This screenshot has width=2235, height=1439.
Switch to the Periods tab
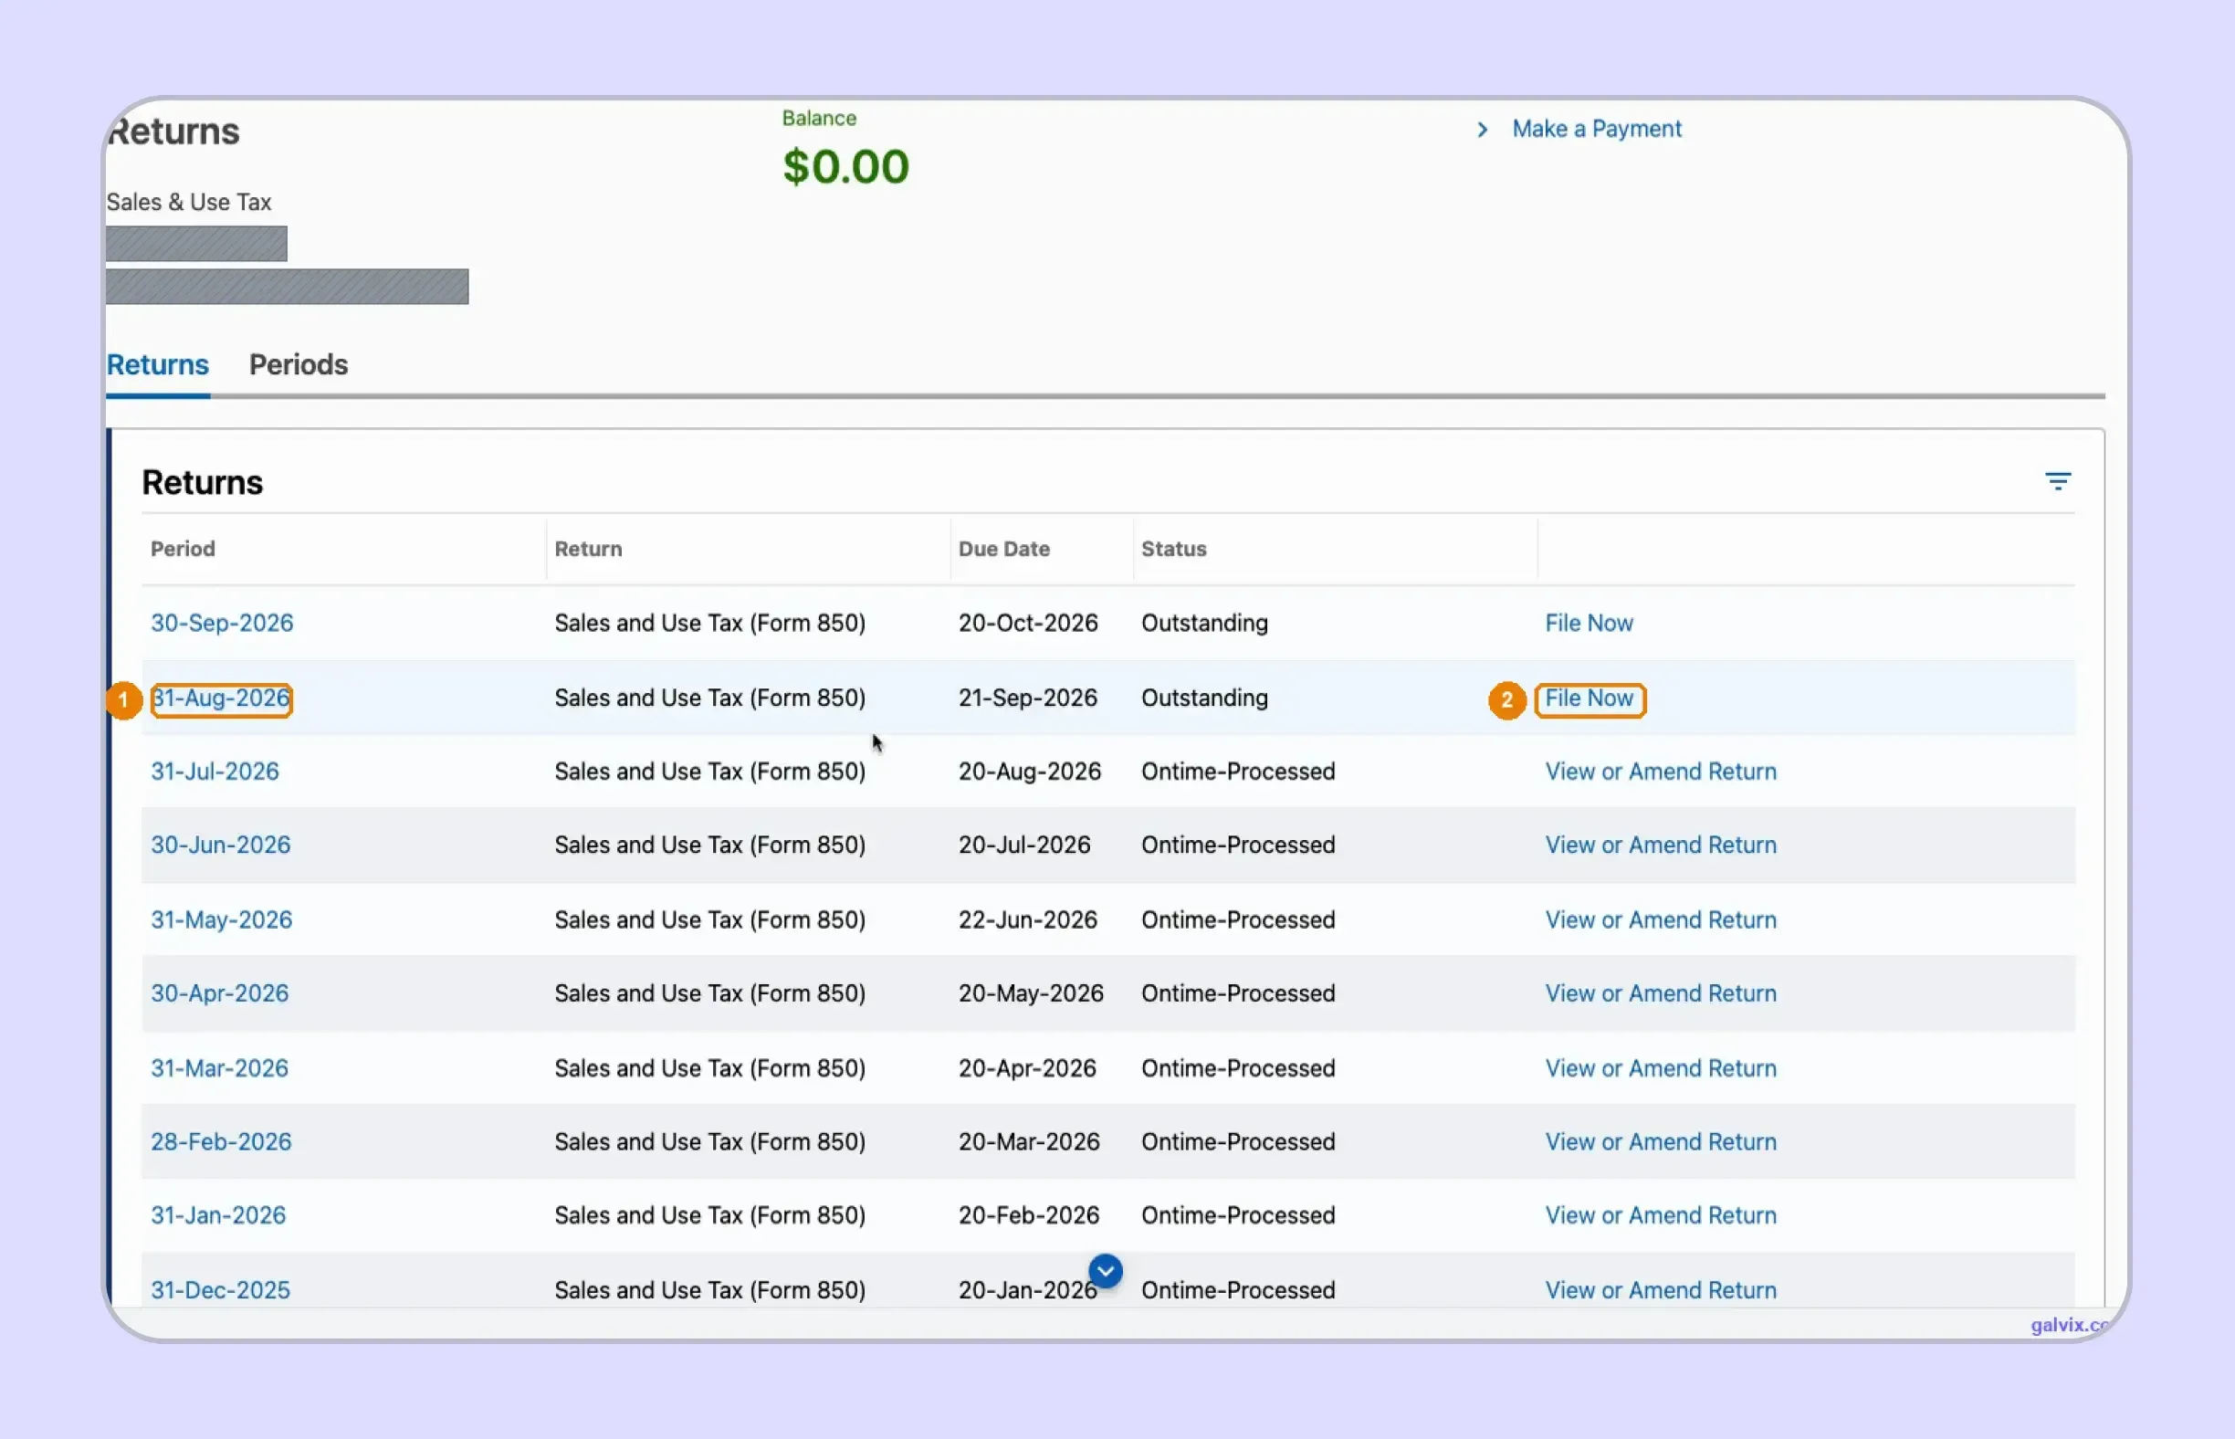[298, 364]
